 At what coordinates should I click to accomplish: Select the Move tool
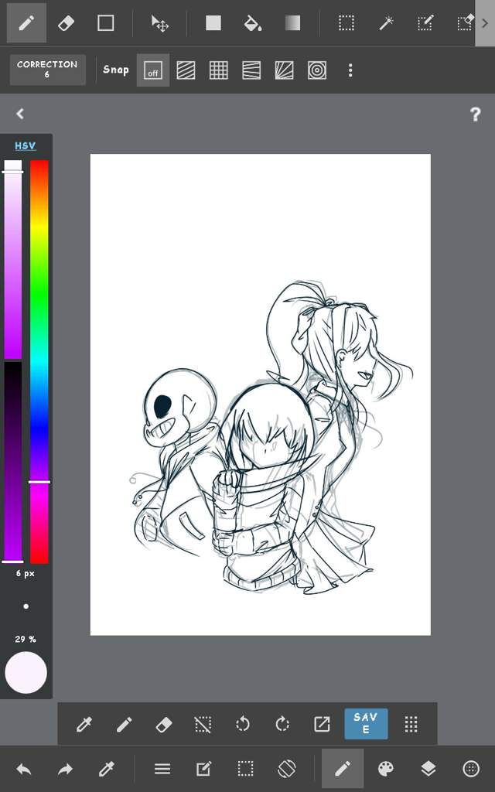pos(159,23)
